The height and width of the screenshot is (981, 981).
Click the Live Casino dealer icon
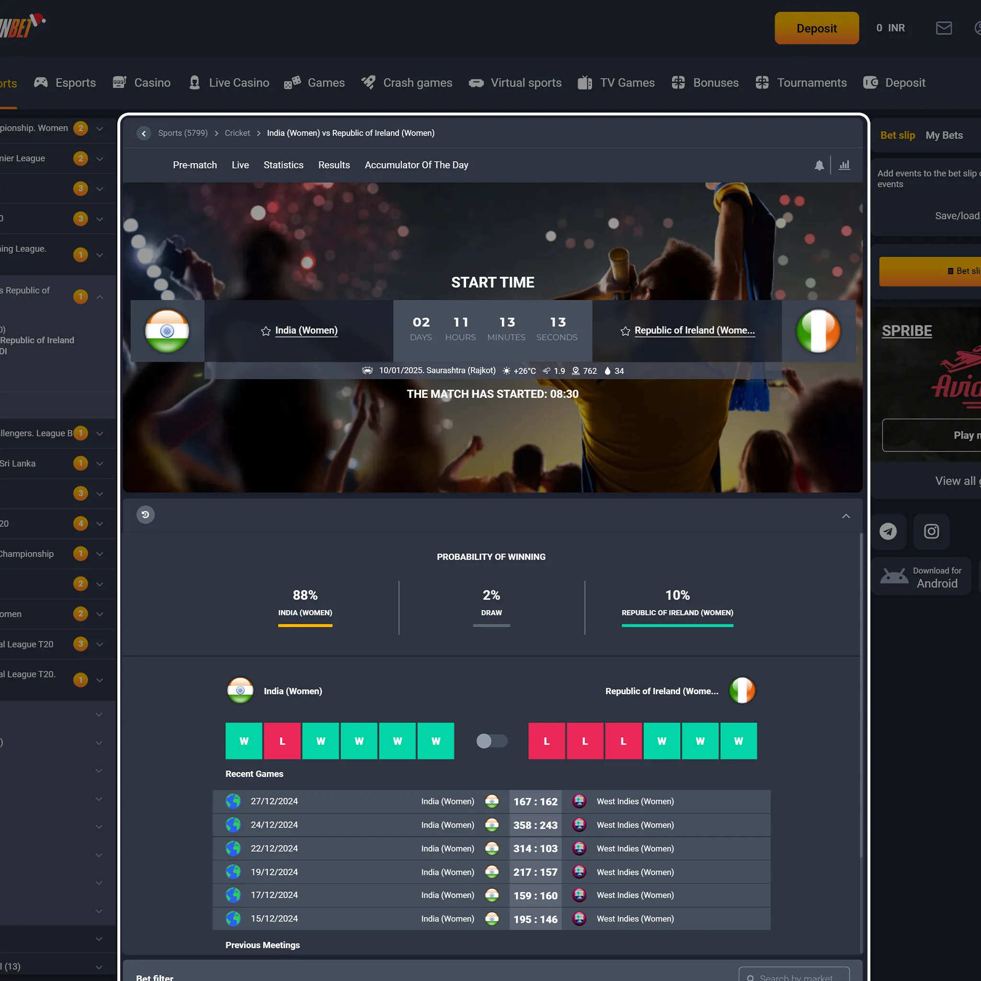[x=194, y=82]
